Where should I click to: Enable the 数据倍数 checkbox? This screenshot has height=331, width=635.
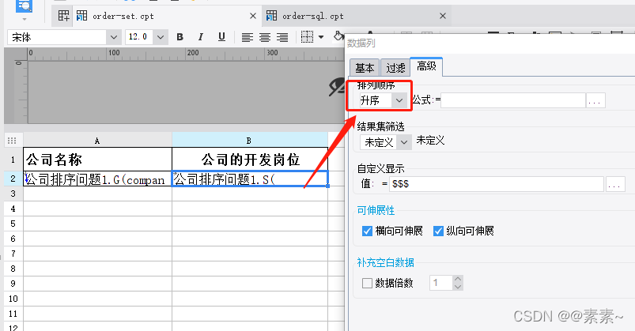point(367,283)
